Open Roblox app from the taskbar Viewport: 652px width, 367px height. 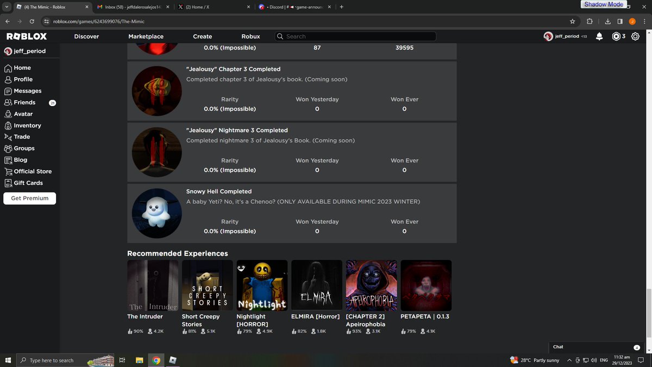pos(172,360)
